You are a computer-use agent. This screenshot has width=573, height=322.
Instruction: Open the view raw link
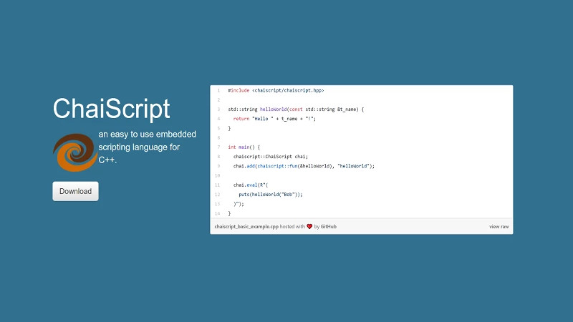(x=499, y=227)
